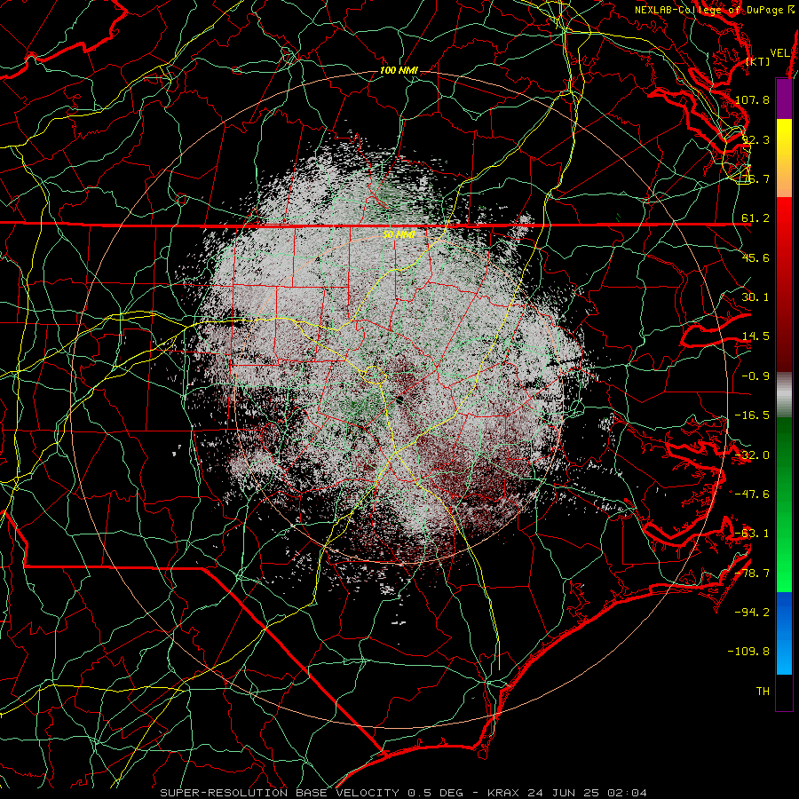Select the 76.7 scale value

pos(755,178)
